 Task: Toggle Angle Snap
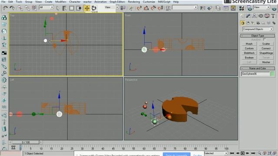[146, 8]
